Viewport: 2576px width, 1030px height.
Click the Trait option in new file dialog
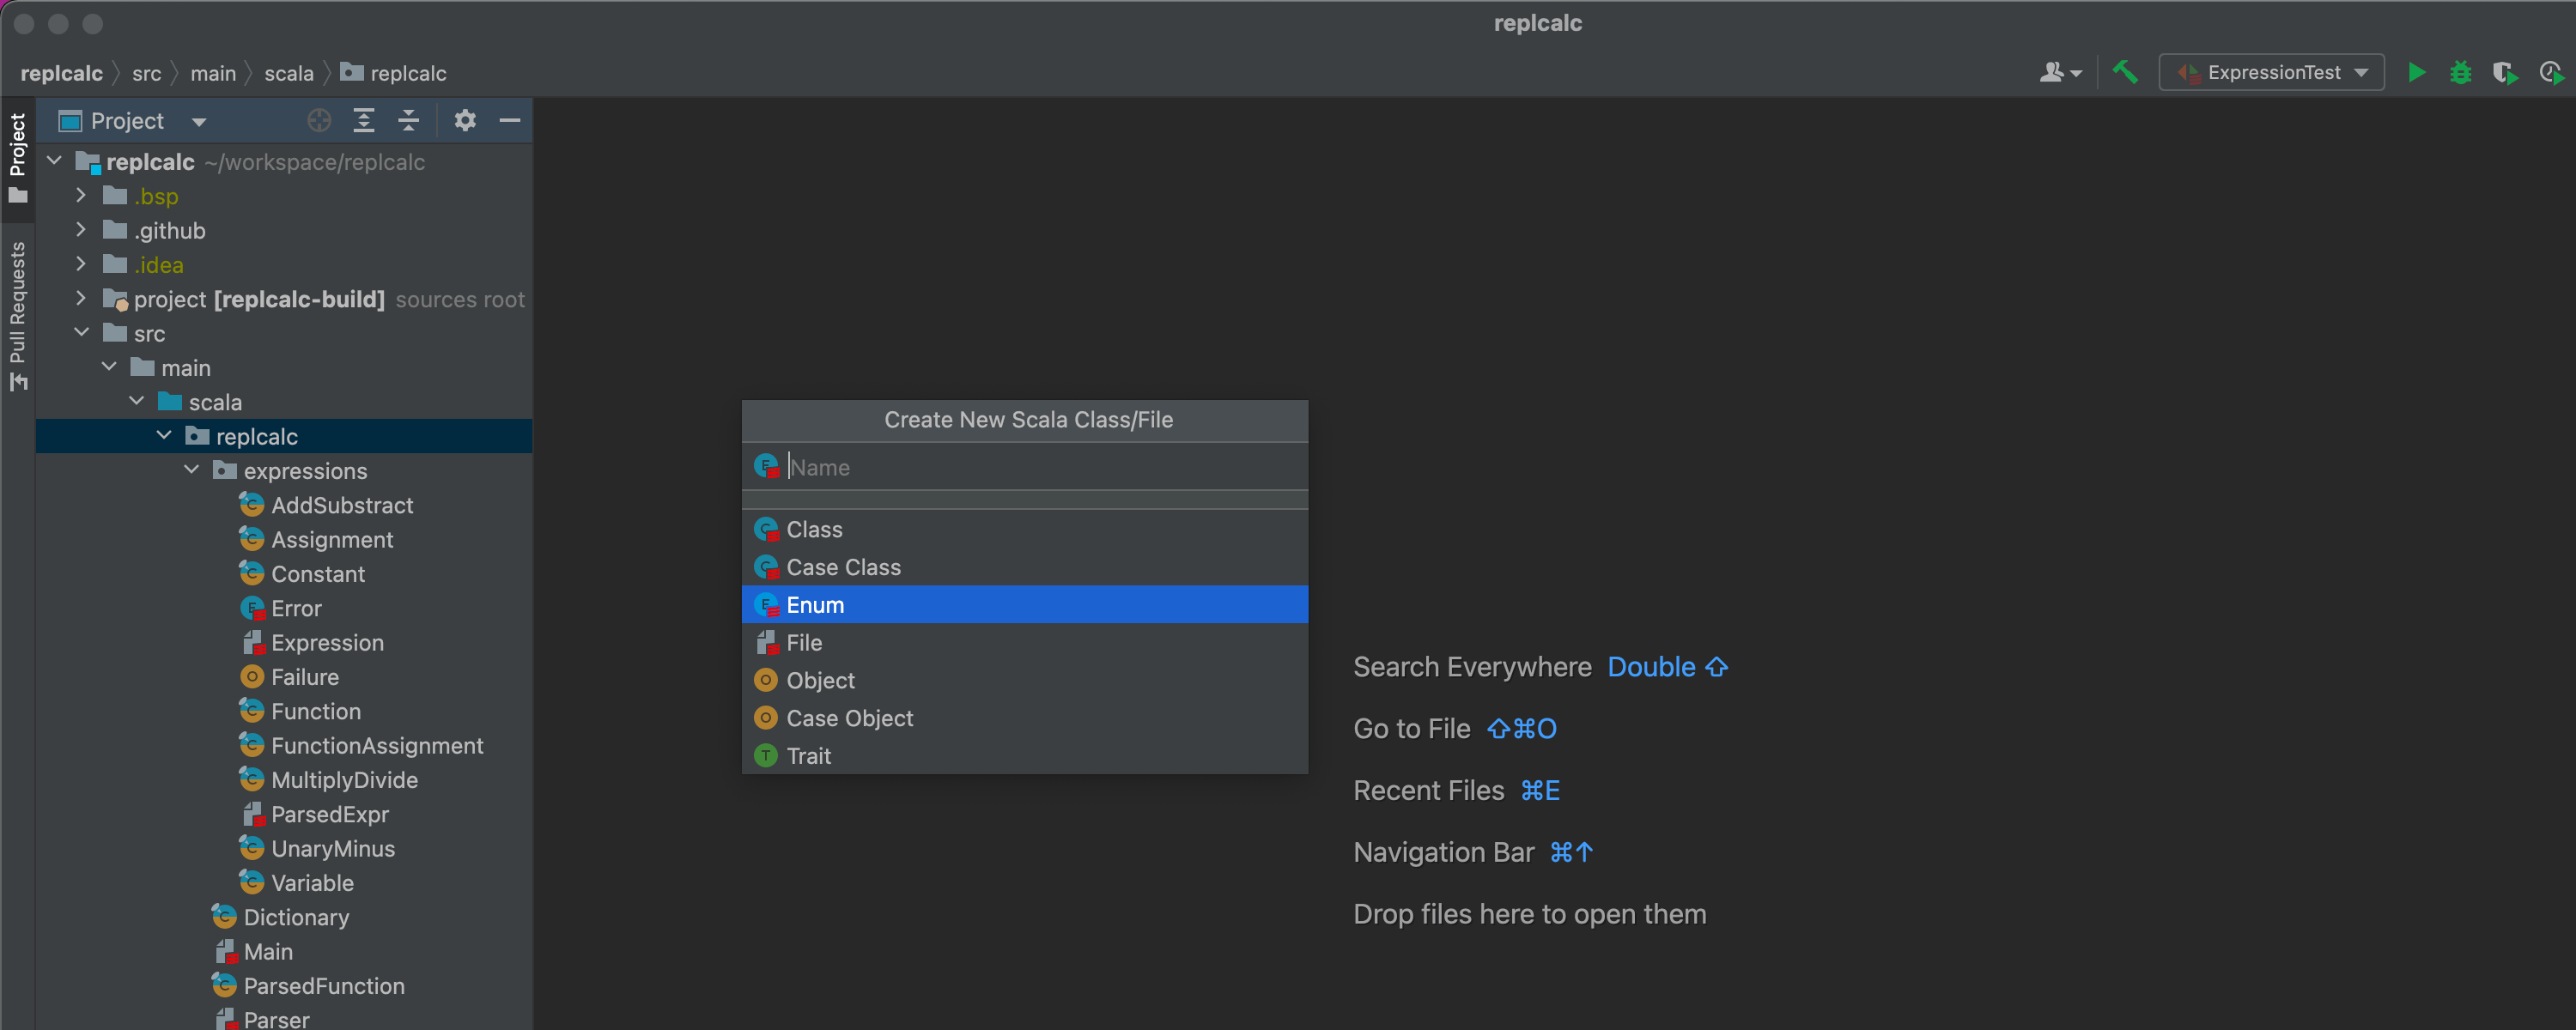(808, 754)
